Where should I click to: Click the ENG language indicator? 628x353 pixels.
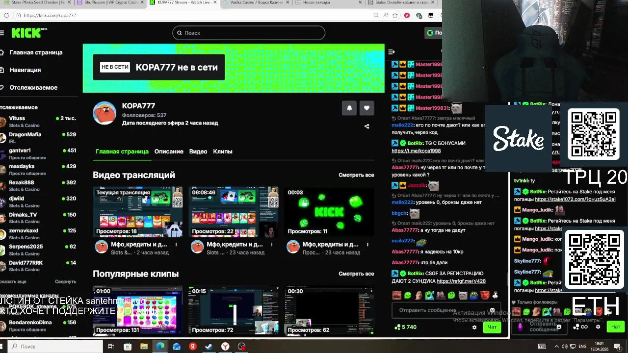click(x=583, y=347)
